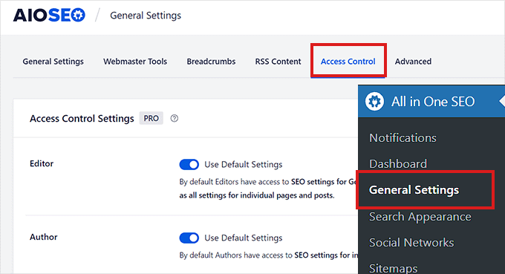The image size is (505, 274).
Task: Open Sitemaps in the sidebar menu
Action: point(394,268)
